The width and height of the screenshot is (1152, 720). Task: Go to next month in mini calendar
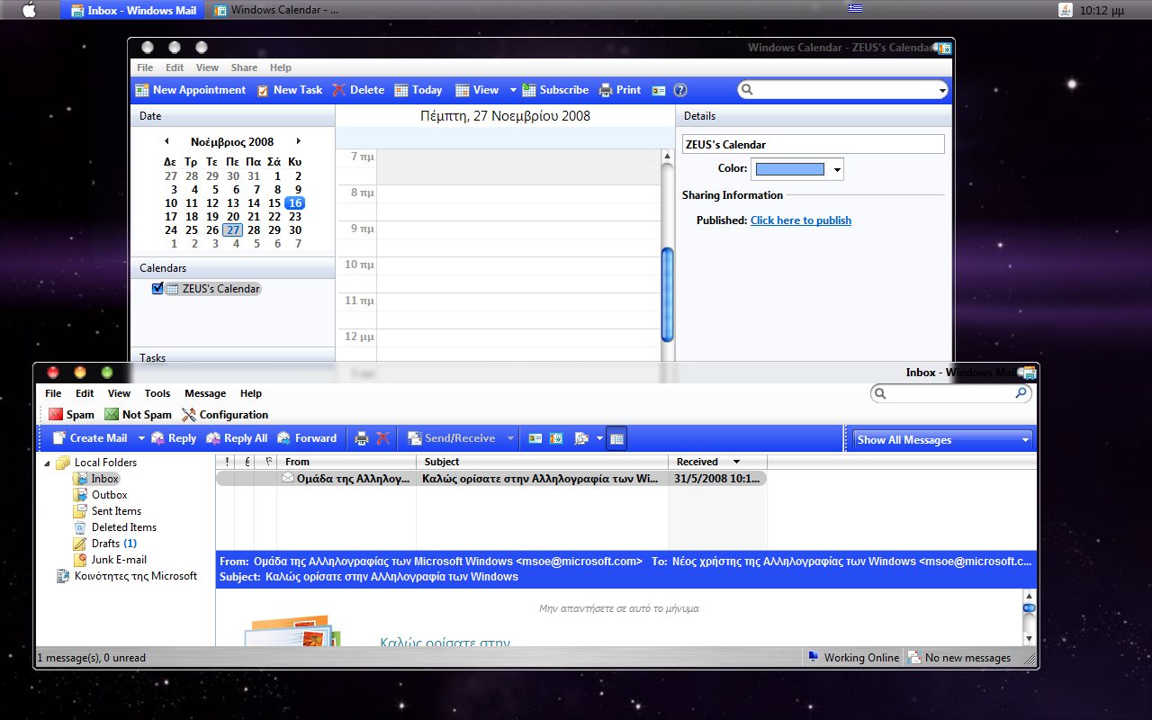pyautogui.click(x=298, y=141)
